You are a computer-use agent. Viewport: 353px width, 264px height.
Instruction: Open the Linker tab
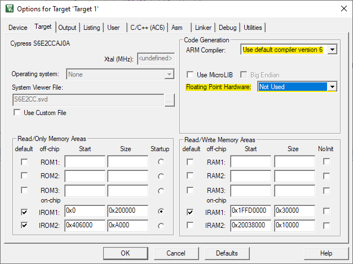(x=203, y=28)
